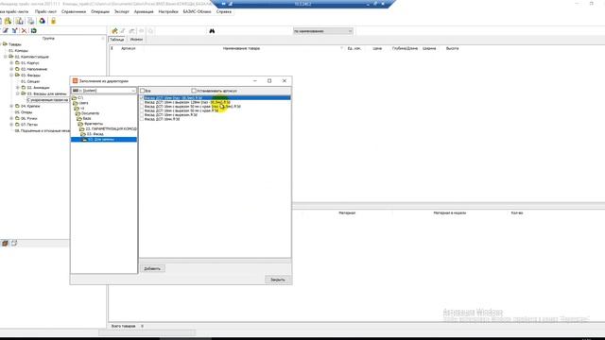
Task: Switch to the Иконки tab
Action: (x=136, y=40)
